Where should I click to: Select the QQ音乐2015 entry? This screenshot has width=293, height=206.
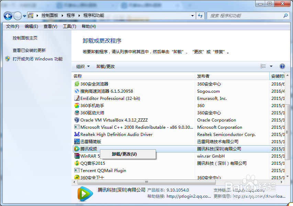[93, 163]
